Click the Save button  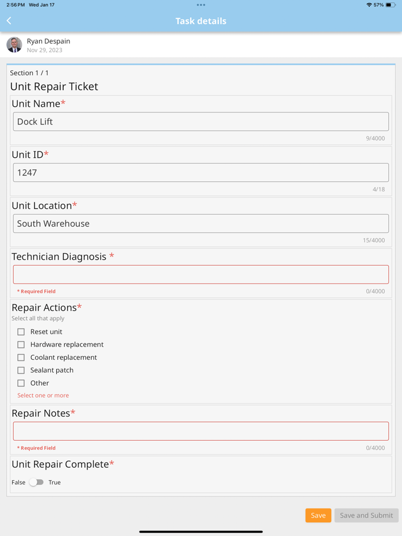318,515
